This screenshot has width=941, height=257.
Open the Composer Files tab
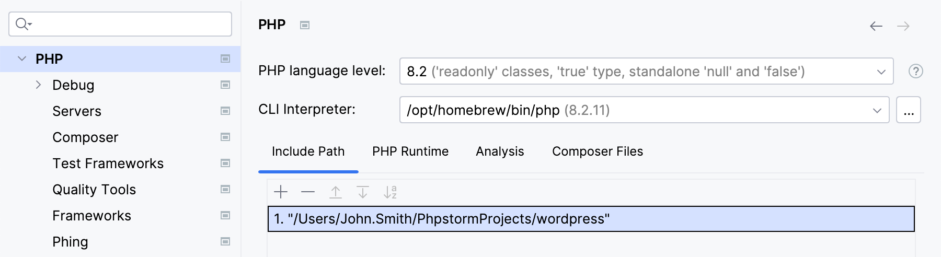[598, 151]
